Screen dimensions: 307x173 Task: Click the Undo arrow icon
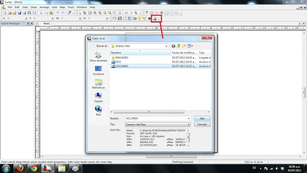click(58, 13)
